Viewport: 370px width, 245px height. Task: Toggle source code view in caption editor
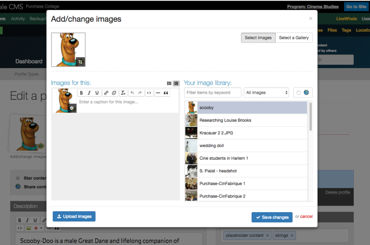149,93
